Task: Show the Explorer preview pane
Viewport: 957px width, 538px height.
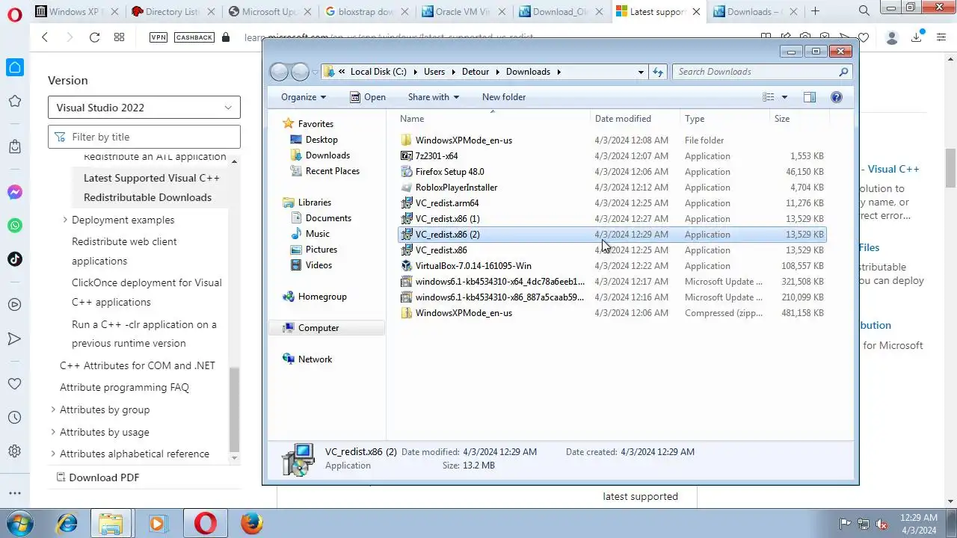Action: tap(810, 97)
